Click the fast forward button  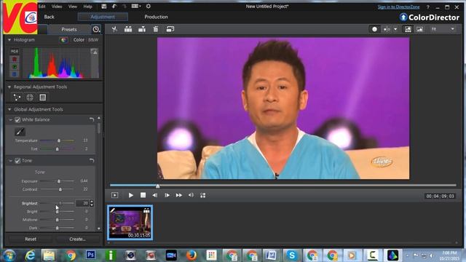(179, 195)
